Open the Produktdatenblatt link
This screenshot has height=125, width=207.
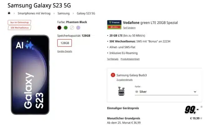(x=130, y=59)
